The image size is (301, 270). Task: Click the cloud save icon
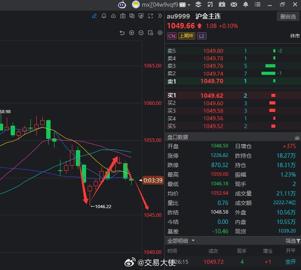[113, 16]
